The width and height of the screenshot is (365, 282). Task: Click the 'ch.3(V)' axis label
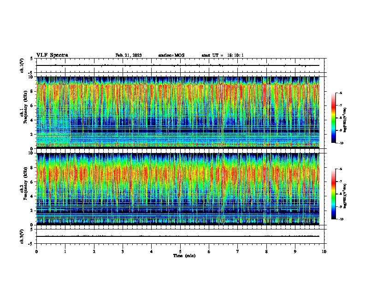coord(22,237)
